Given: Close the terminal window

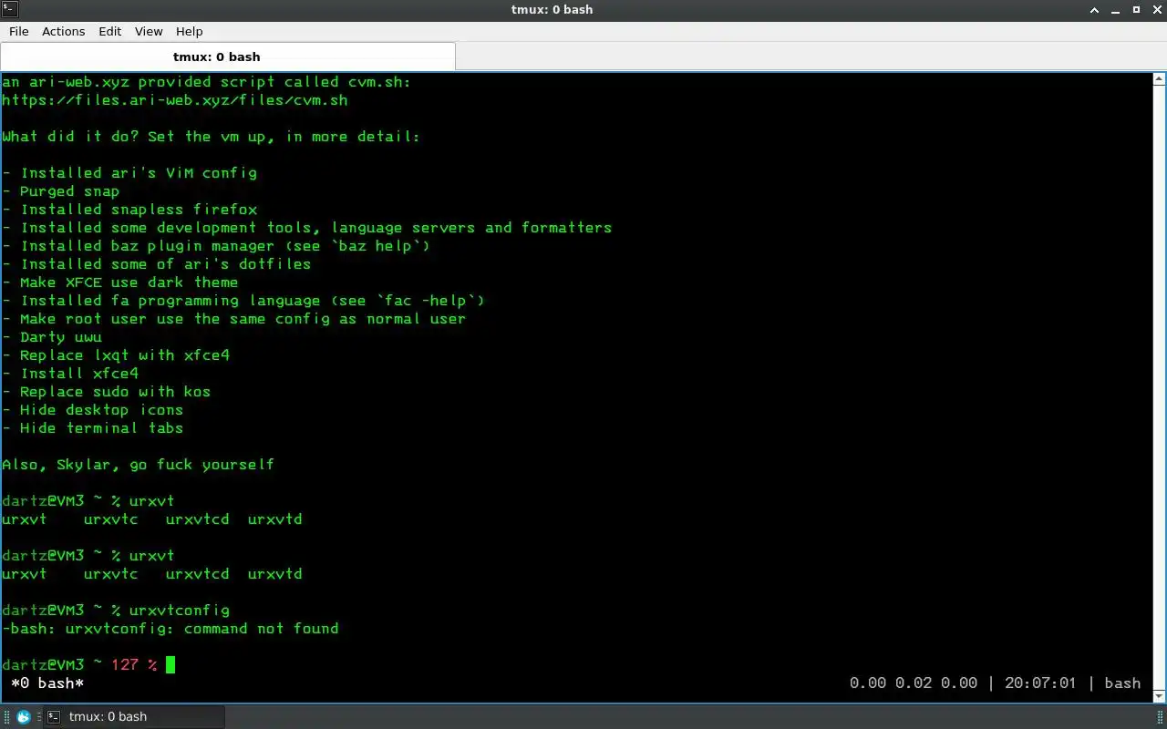Looking at the screenshot, I should coord(1156,9).
